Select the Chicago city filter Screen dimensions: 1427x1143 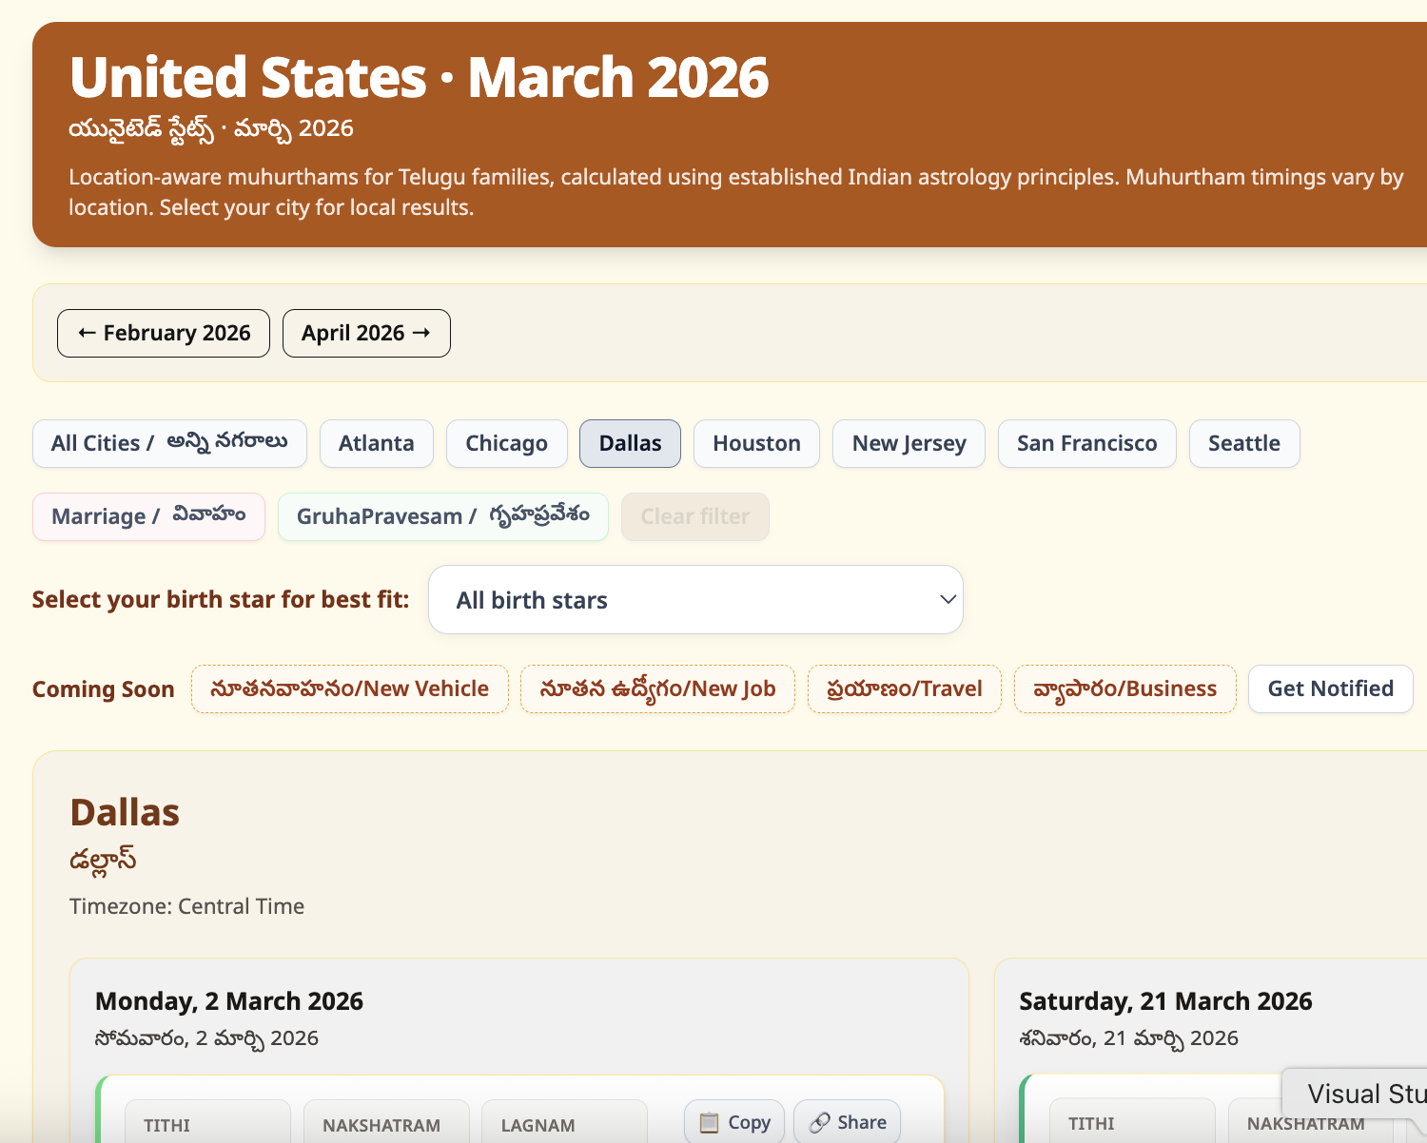tap(506, 444)
